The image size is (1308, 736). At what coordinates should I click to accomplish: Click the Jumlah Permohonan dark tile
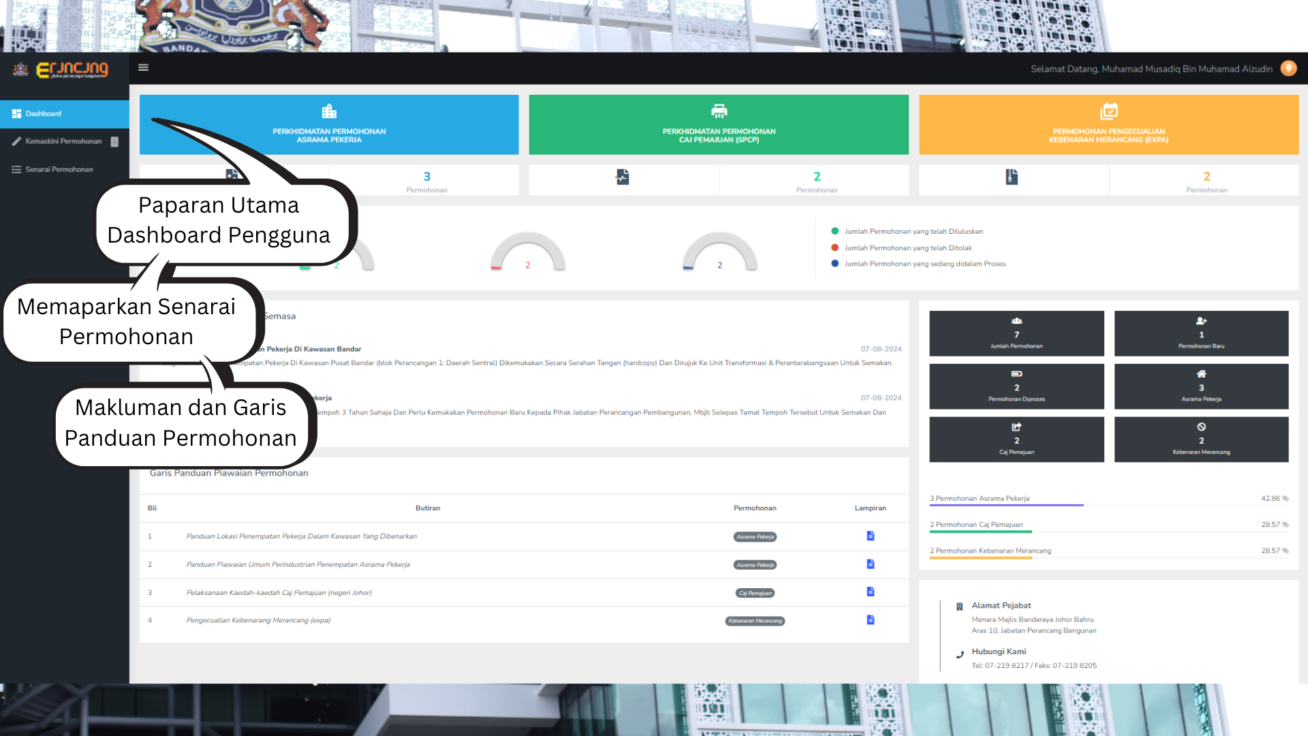1016,334
